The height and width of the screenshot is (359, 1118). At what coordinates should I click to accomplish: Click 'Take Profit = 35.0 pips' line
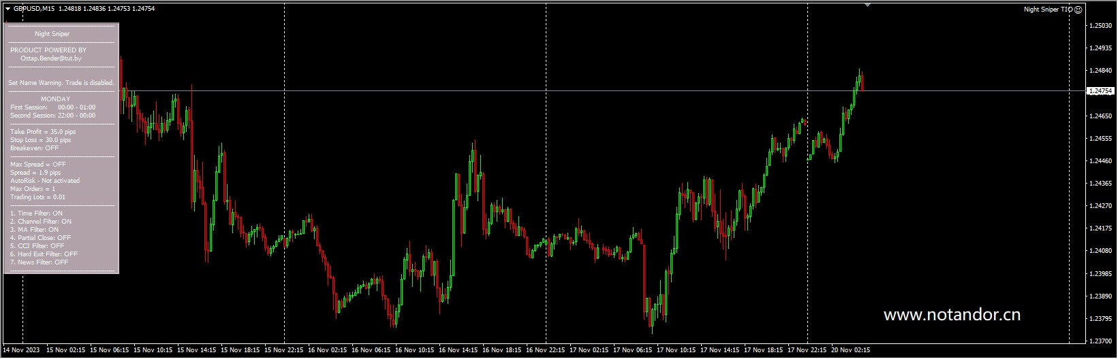point(43,132)
